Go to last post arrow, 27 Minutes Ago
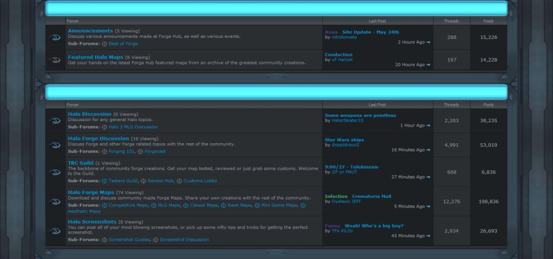This screenshot has width=553, height=259. pyautogui.click(x=429, y=177)
